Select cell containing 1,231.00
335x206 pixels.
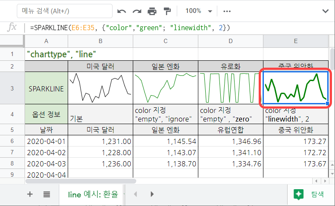point(100,141)
